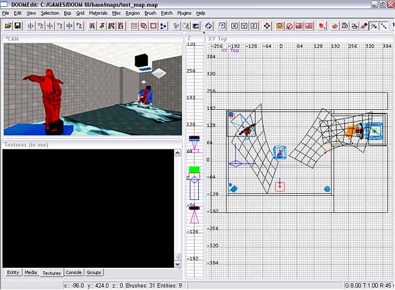This screenshot has height=290, width=395.
Task: Open the File menu
Action: point(6,13)
